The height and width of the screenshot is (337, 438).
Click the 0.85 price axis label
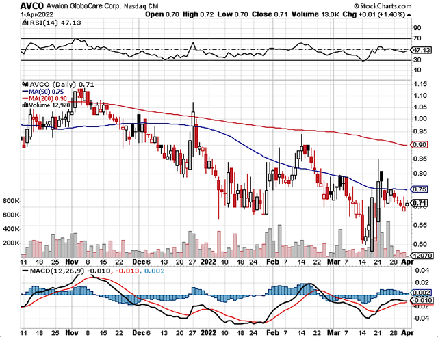pos(420,159)
